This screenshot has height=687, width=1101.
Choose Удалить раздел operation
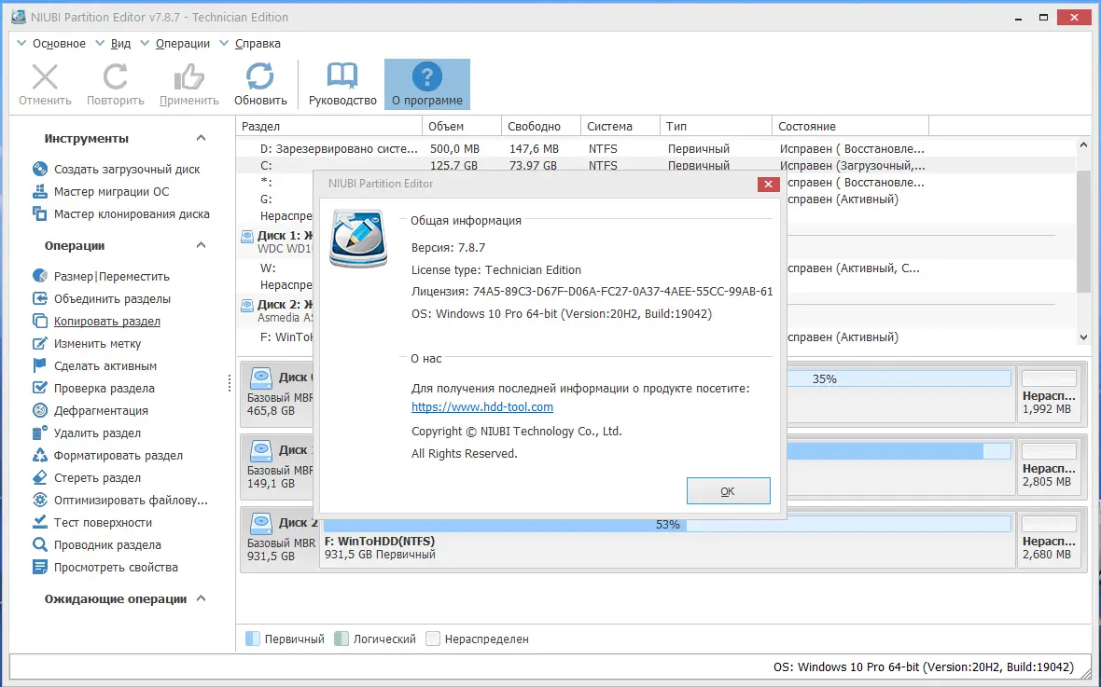click(x=87, y=433)
